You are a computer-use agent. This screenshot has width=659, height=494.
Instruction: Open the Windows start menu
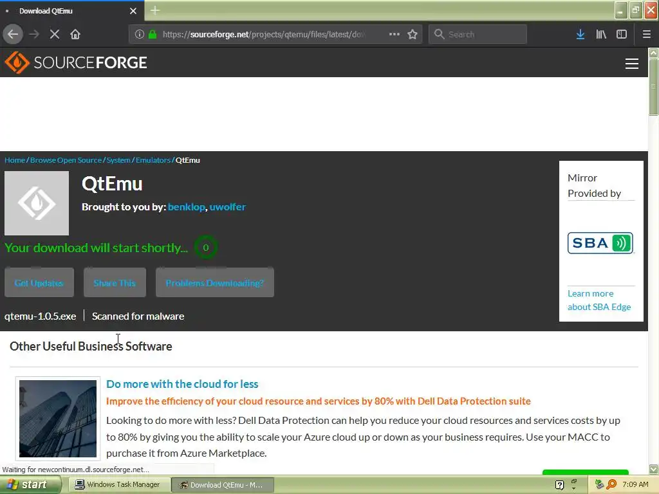[x=30, y=485]
